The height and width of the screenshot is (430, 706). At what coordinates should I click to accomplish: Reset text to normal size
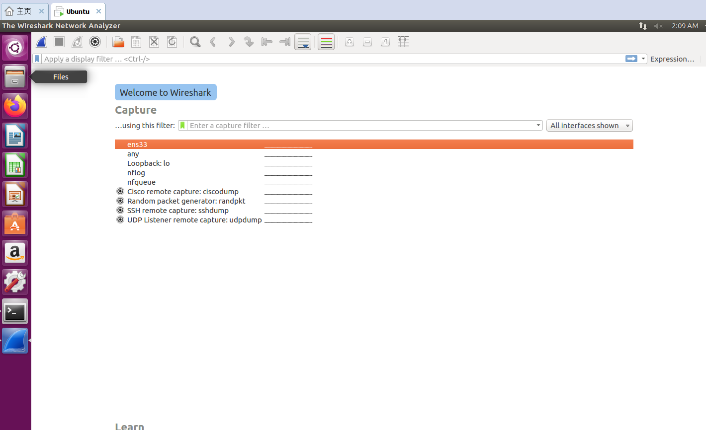[x=385, y=42]
